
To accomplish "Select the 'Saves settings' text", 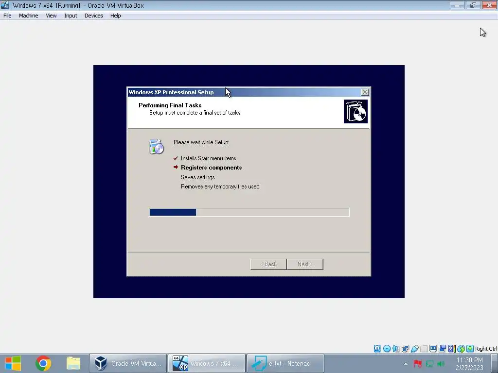I will tap(197, 177).
